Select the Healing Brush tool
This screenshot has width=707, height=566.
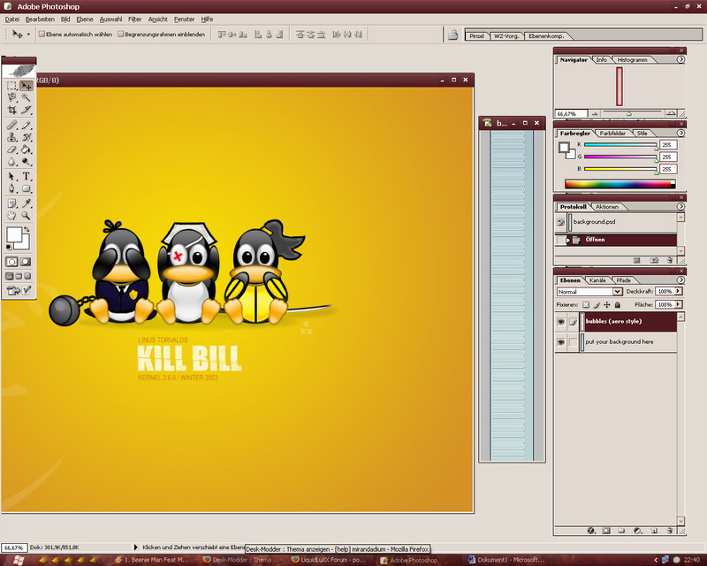point(11,125)
